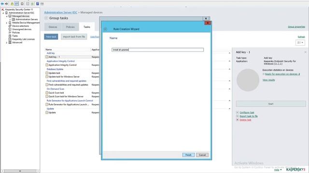Click the Show/Hide console tree toolbar icon
The height and width of the screenshot is (173, 309).
coord(17,4)
